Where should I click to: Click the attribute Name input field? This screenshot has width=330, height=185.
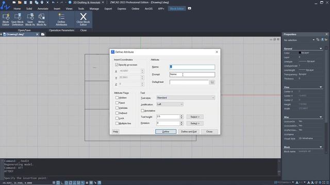(x=192, y=67)
